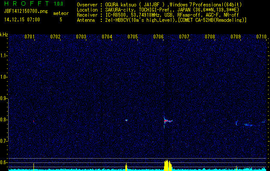Image resolution: width=270 pixels, height=171 pixels.
Task: Click the COMET CA-52HB(Remodeling) text
Action: [212, 20]
